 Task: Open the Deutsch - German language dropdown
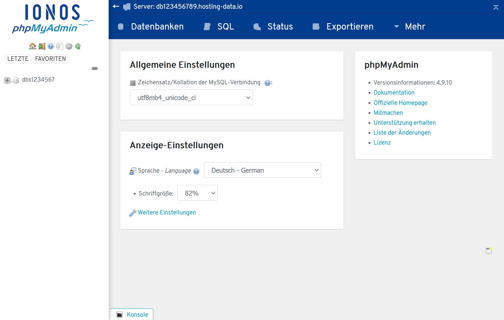point(263,170)
